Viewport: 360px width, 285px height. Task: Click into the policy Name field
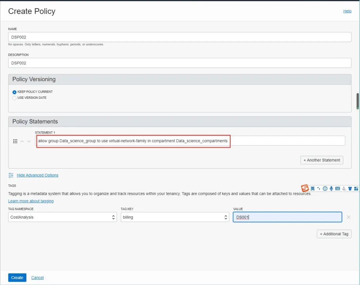(x=180, y=37)
